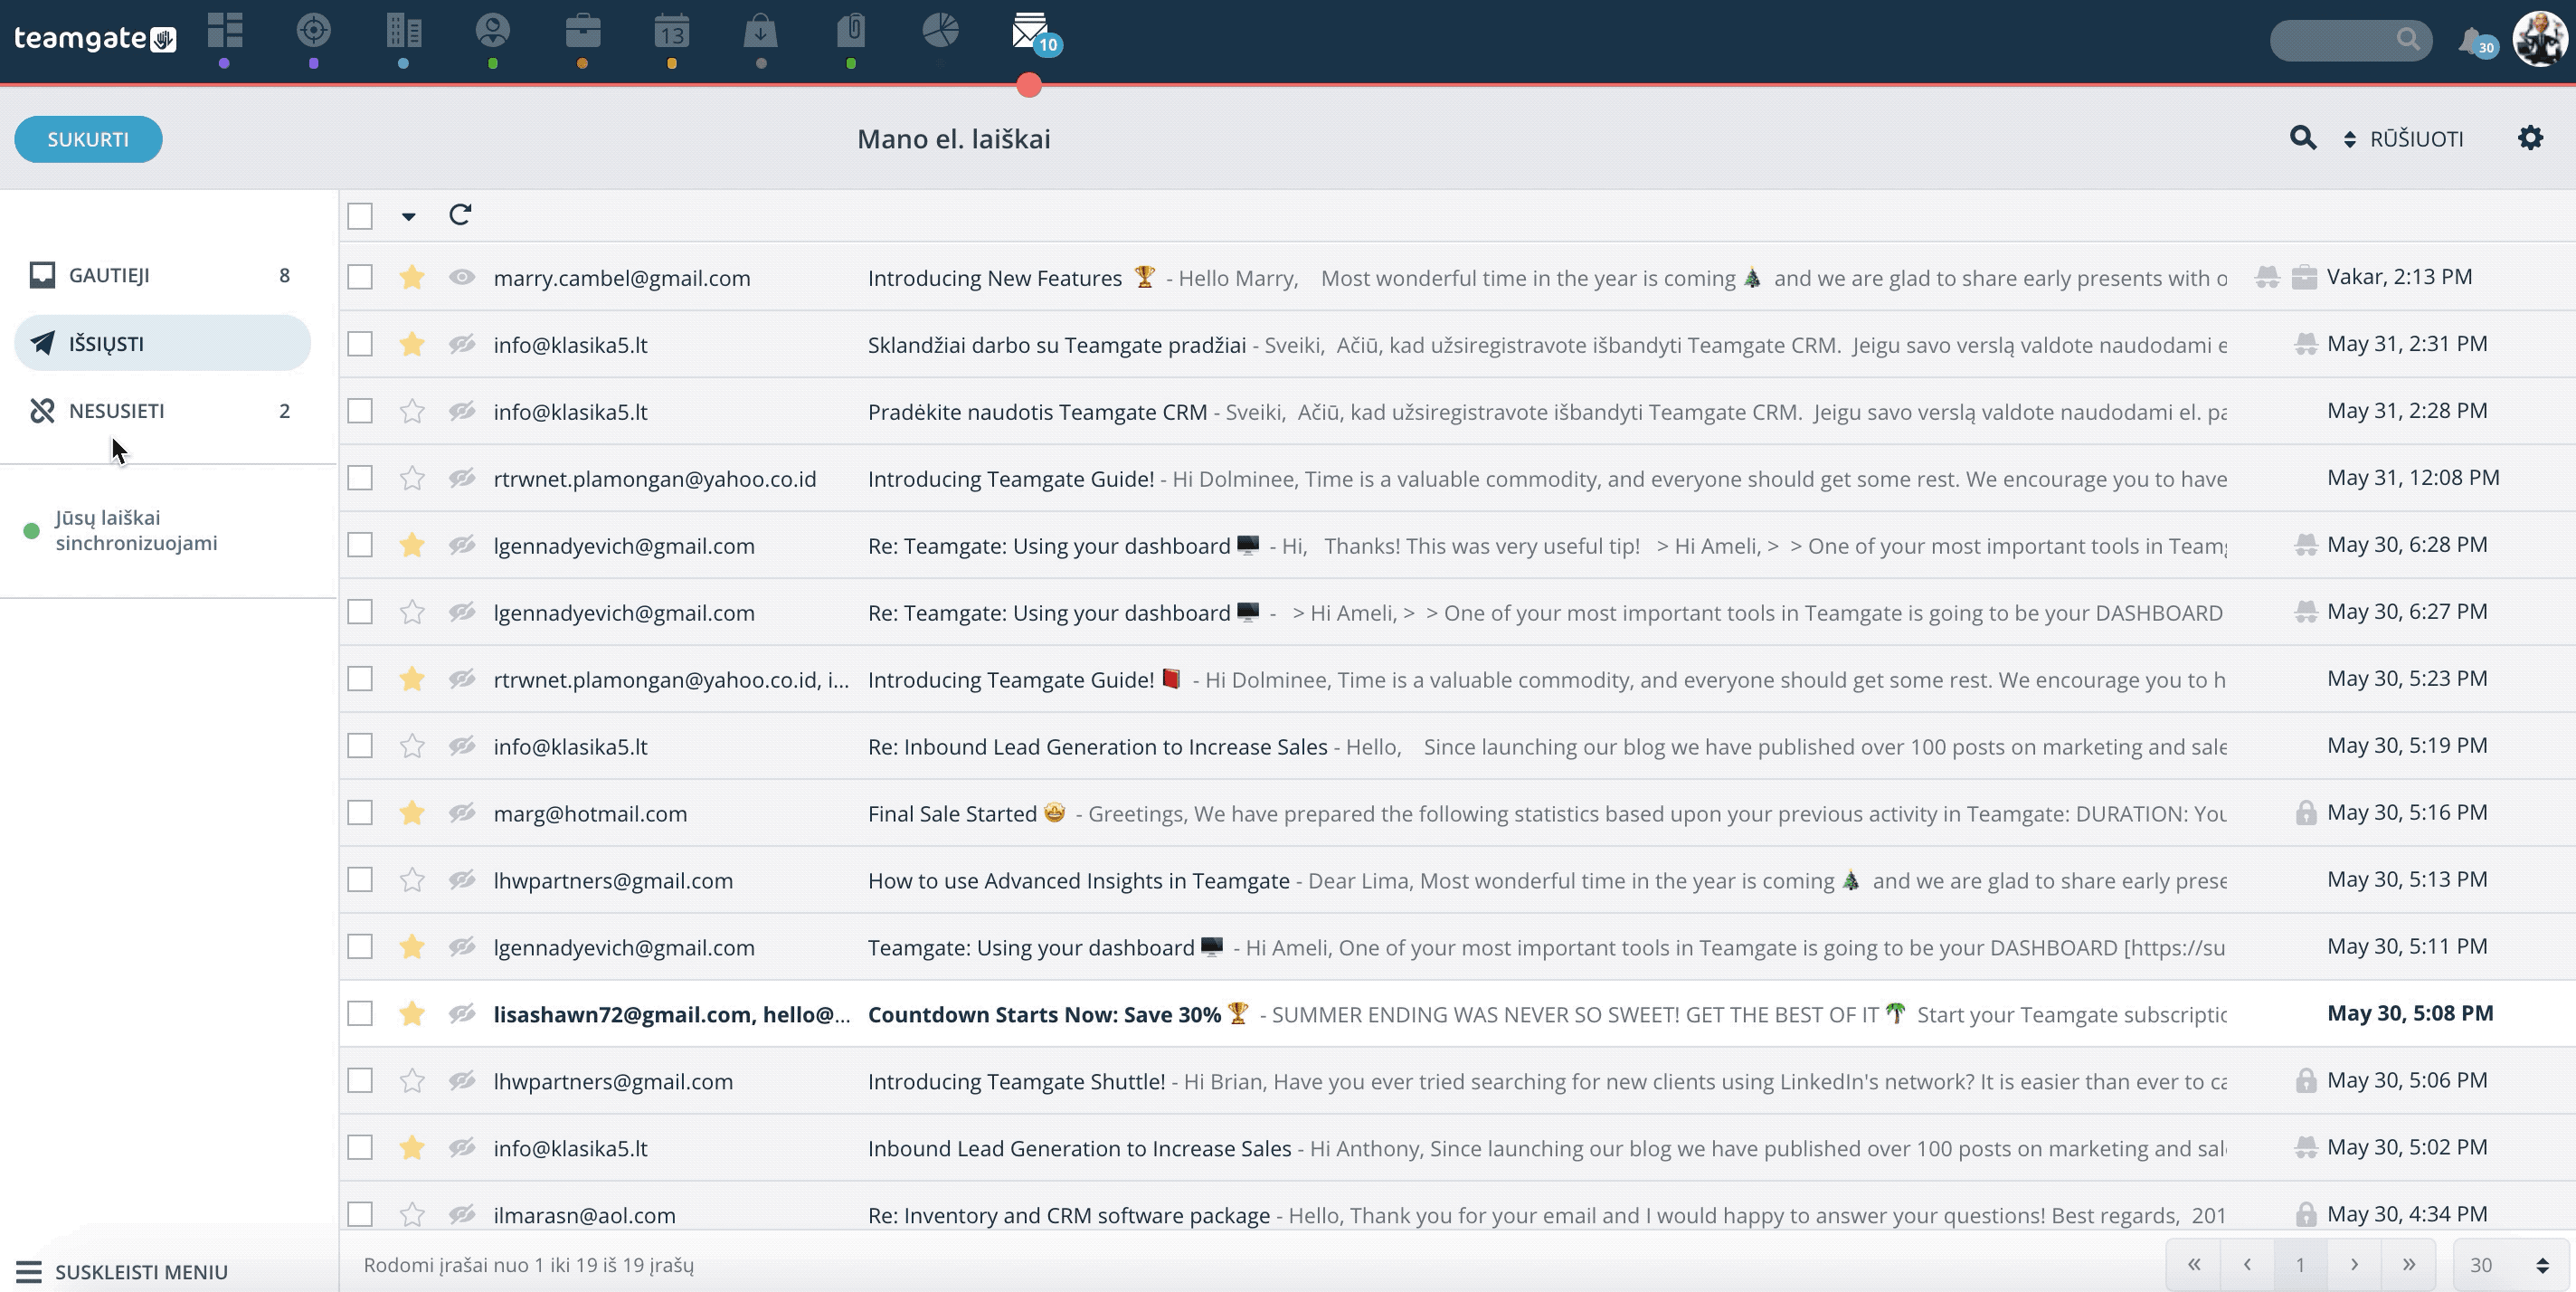Image resolution: width=2576 pixels, height=1292 pixels.
Task: Open Final Sale Started email
Action: point(1457,813)
